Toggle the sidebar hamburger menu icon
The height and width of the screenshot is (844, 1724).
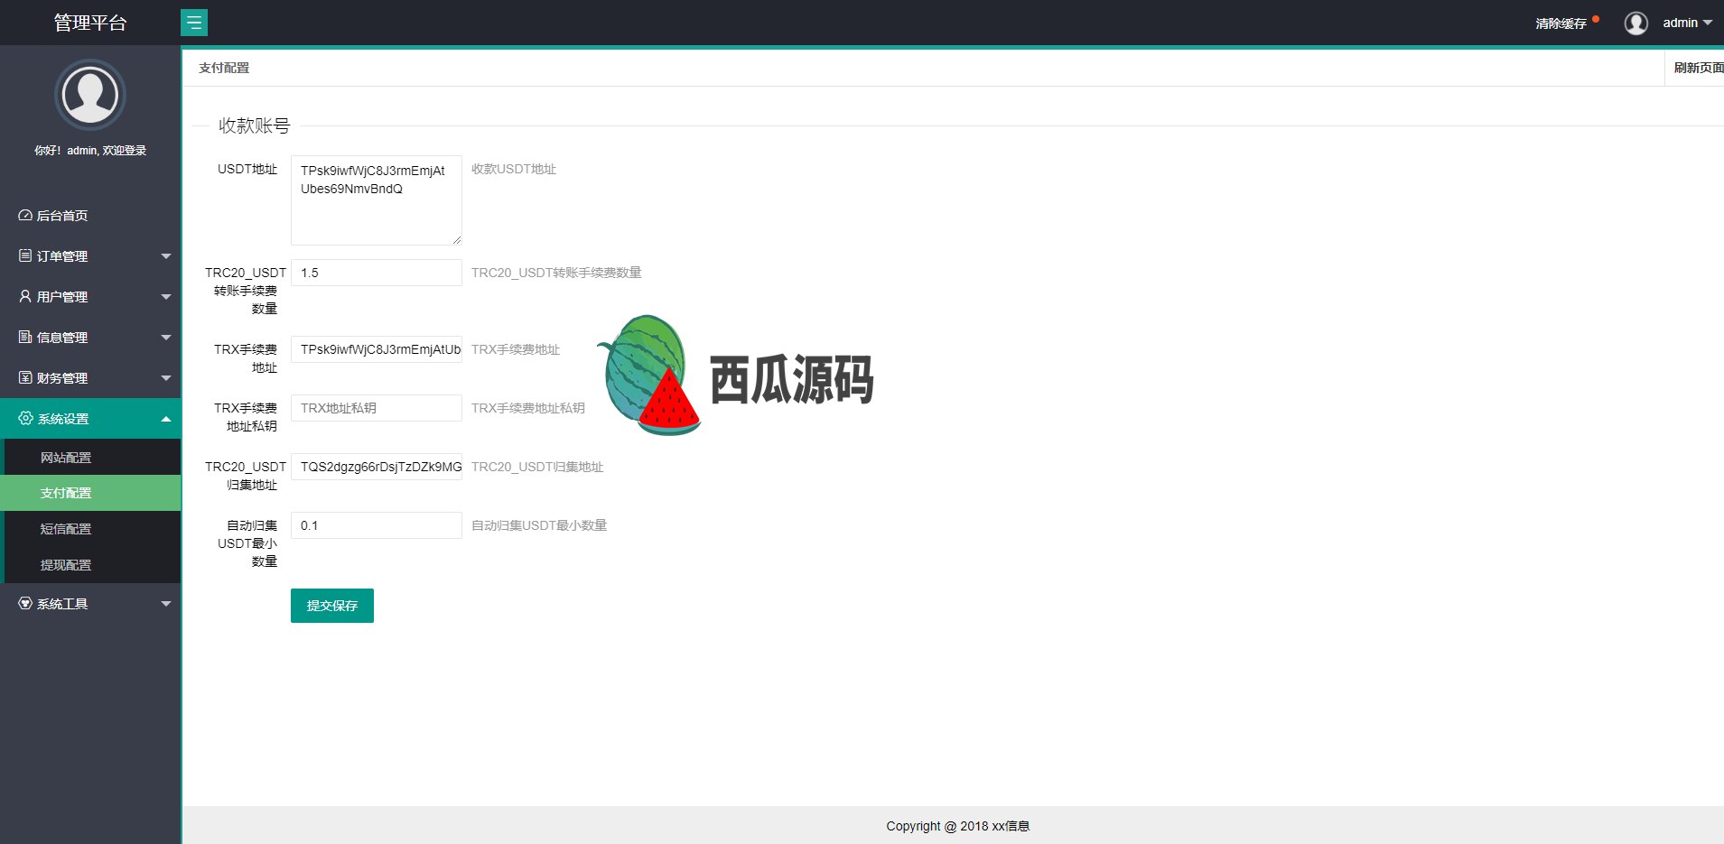(194, 23)
